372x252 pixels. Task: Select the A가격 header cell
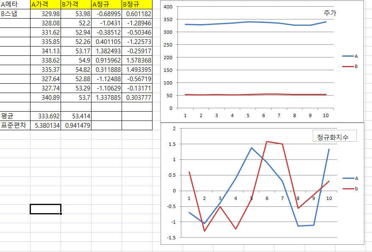click(x=46, y=5)
